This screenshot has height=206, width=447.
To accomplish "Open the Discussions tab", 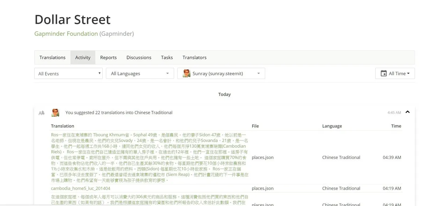I will (139, 58).
